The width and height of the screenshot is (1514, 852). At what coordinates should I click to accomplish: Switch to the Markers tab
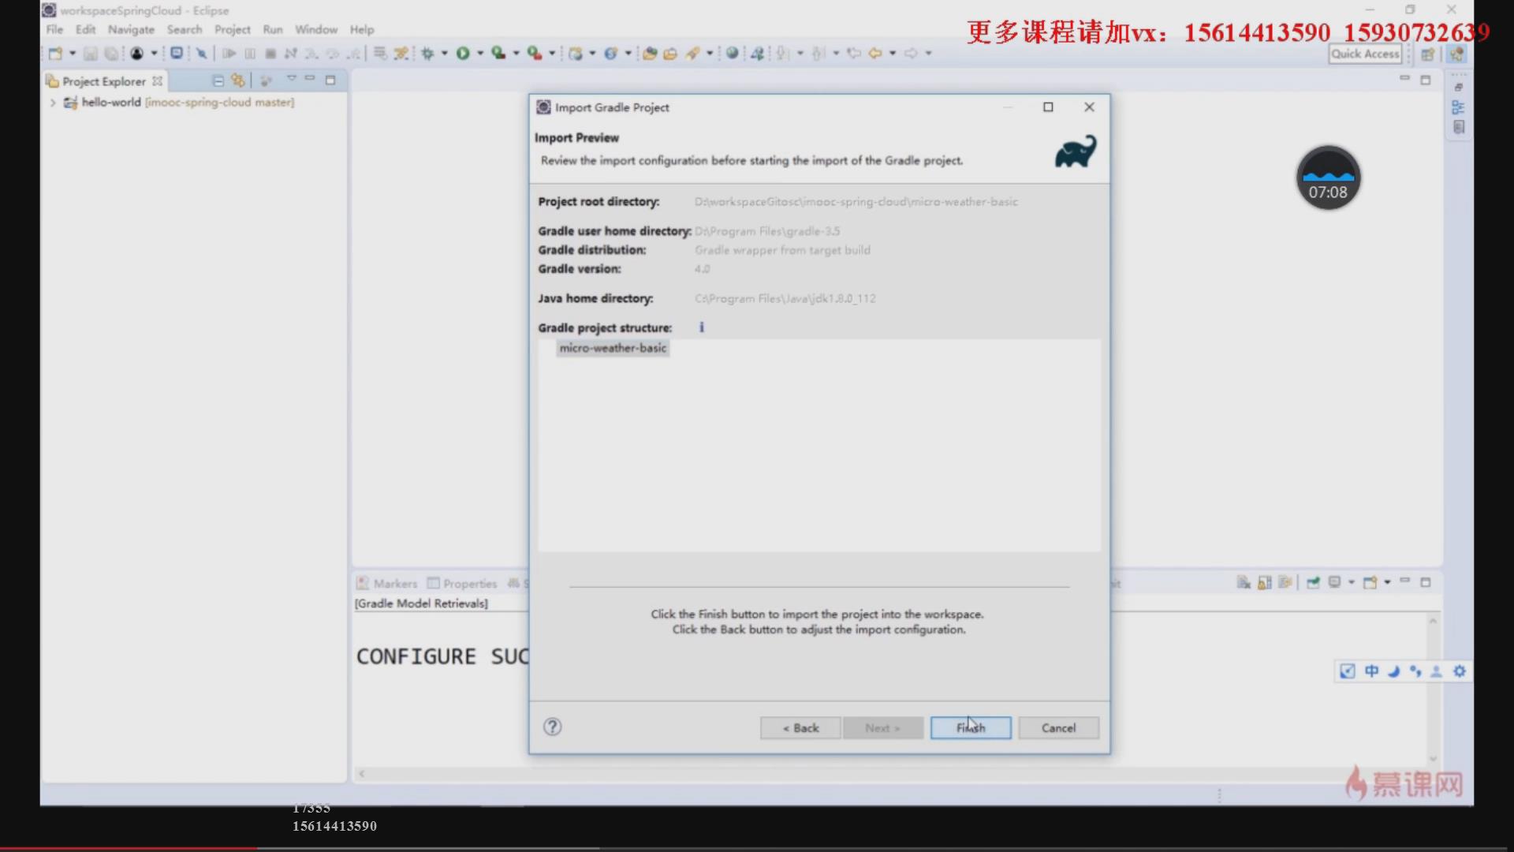(387, 584)
